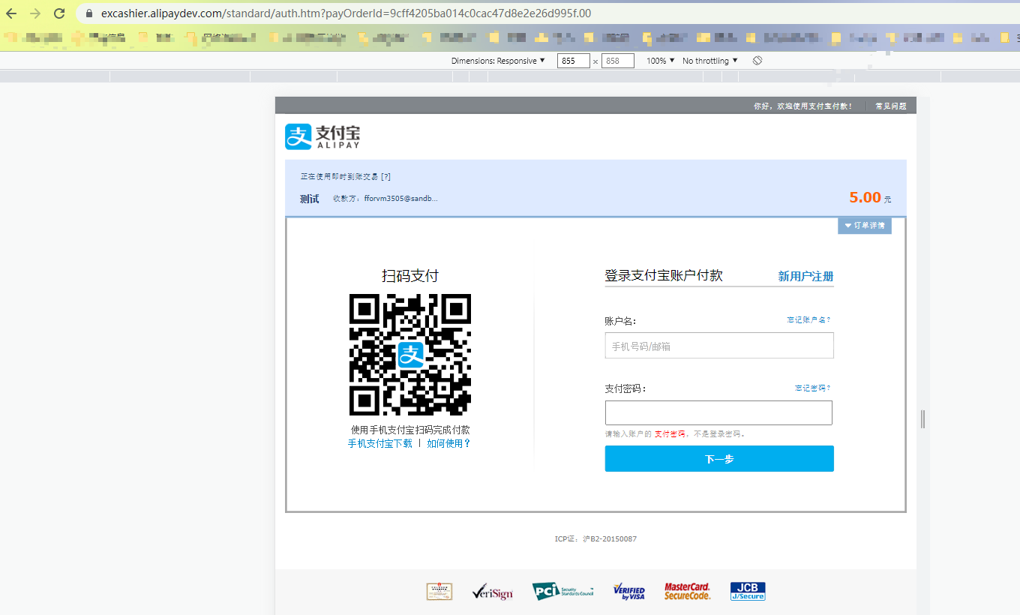Open the 100% zoom dropdown
The height and width of the screenshot is (615, 1020).
point(661,61)
